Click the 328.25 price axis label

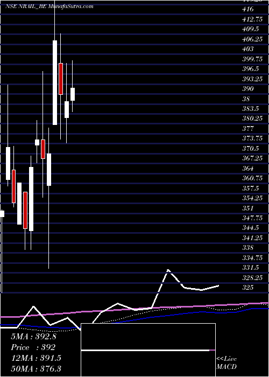point(252,278)
